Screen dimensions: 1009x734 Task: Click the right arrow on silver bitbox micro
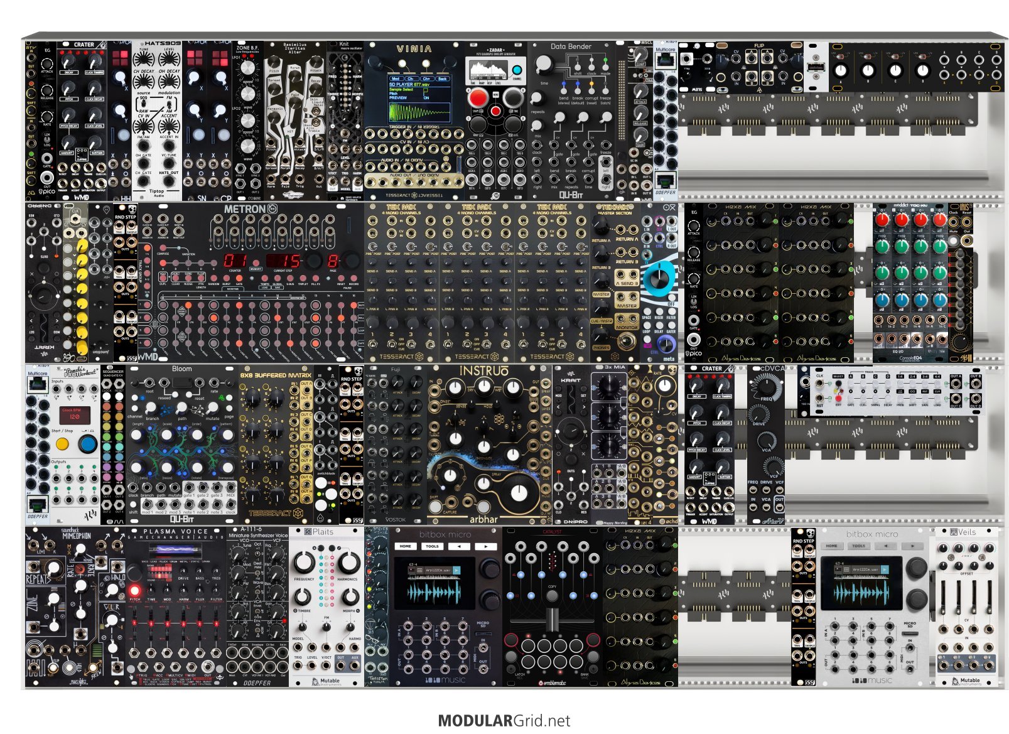[x=912, y=546]
